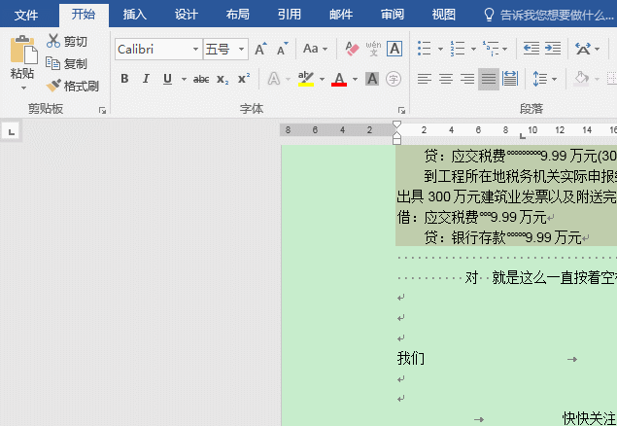Activate the Format Painter (格式刷)
Image resolution: width=617 pixels, height=426 pixels.
click(73, 86)
